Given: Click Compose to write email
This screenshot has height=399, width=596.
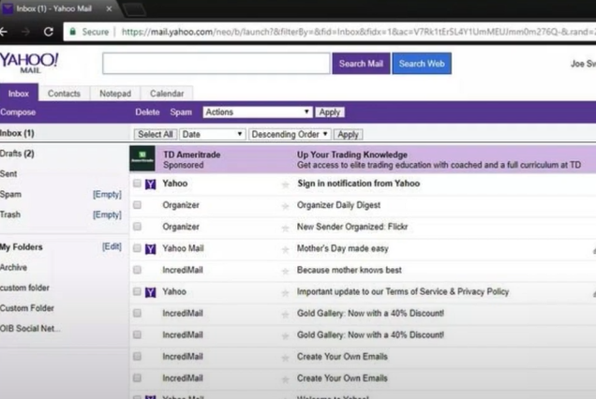Looking at the screenshot, I should coord(18,112).
